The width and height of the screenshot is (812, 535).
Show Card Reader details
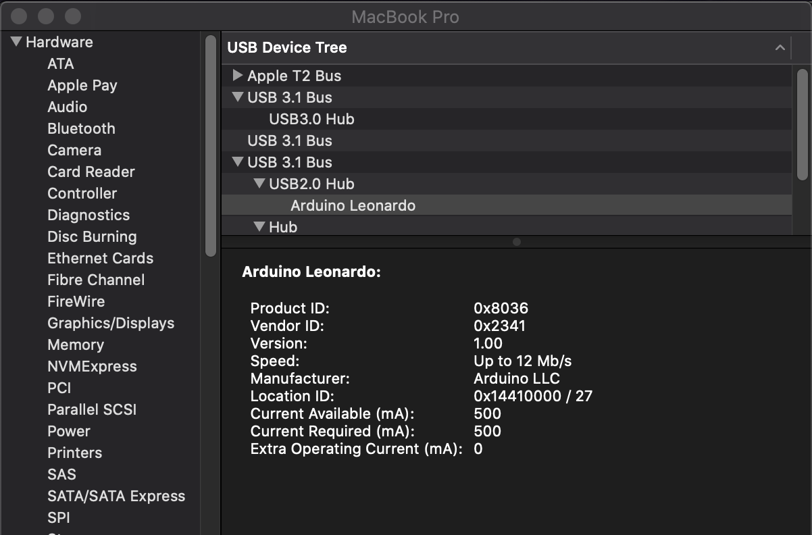point(91,172)
